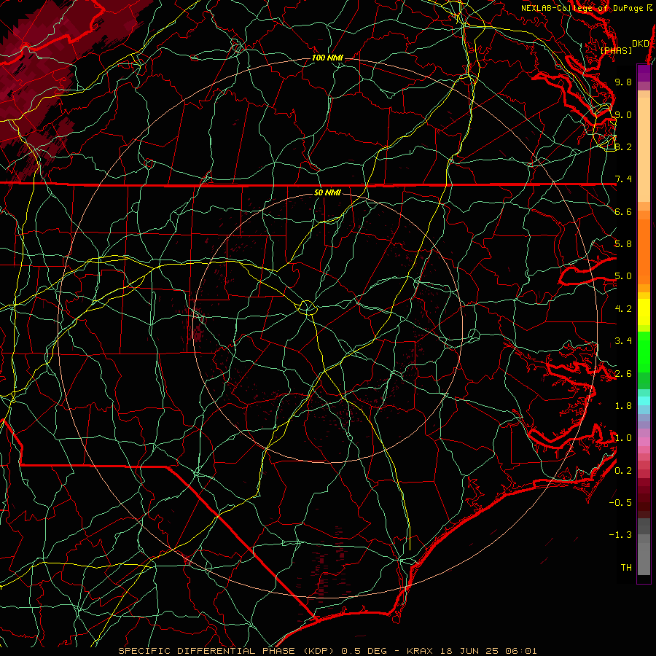Click the 1.8 value on color scale

click(x=623, y=406)
